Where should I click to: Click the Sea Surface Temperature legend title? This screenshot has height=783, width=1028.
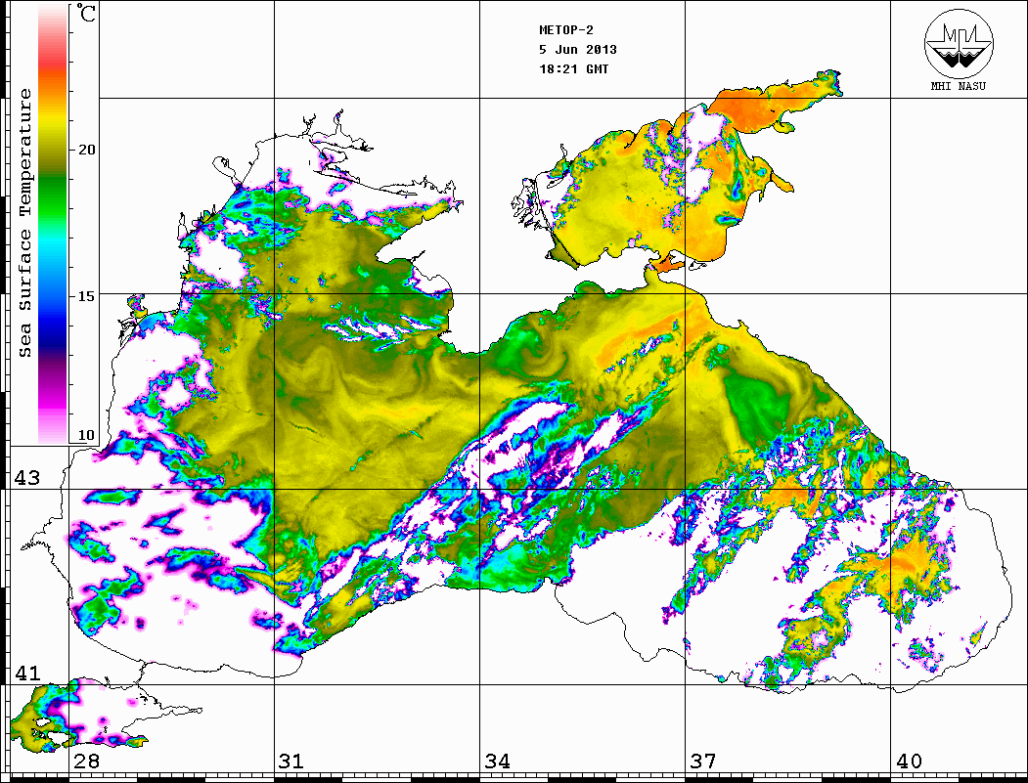(x=24, y=223)
